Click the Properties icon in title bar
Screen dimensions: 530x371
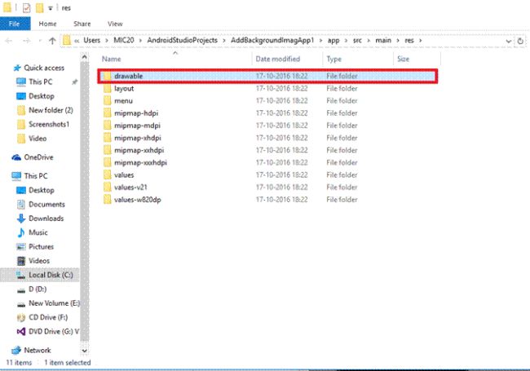click(x=26, y=8)
